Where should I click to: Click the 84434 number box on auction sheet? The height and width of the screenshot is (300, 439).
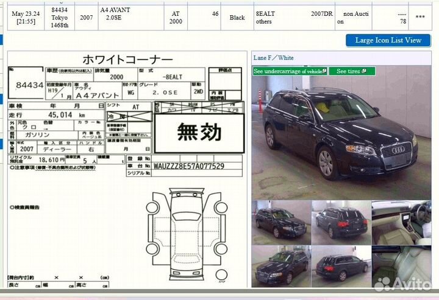click(26, 83)
